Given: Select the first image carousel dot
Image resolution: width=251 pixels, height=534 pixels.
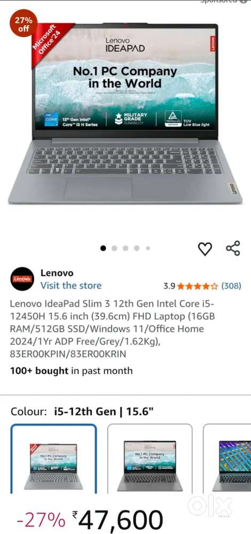Looking at the screenshot, I should 103,248.
